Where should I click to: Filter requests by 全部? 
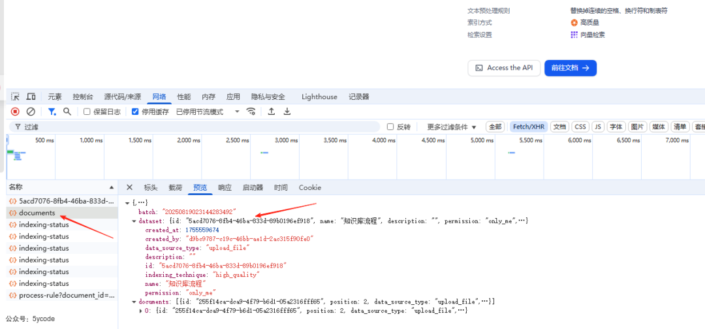(495, 127)
